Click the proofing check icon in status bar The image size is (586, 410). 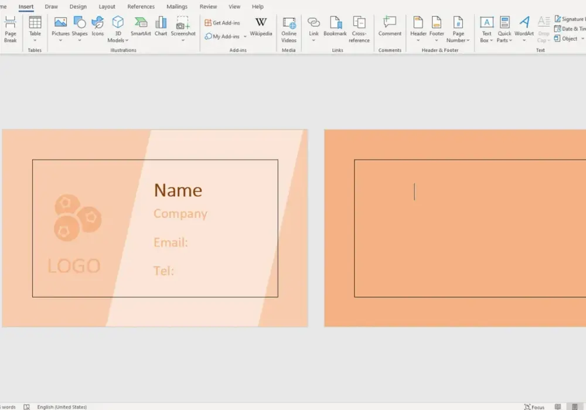(26, 407)
